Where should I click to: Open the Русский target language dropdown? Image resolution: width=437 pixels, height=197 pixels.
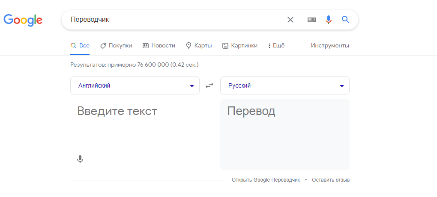pyautogui.click(x=285, y=85)
